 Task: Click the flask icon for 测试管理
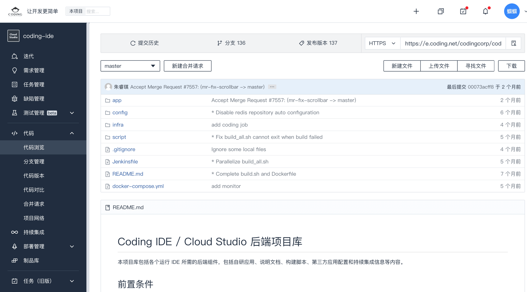(x=14, y=113)
